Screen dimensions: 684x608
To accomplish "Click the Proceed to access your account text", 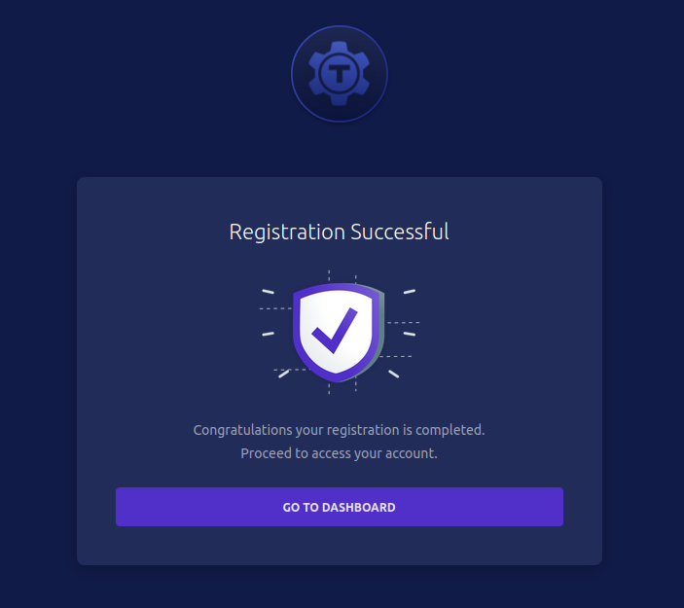I will (x=339, y=453).
